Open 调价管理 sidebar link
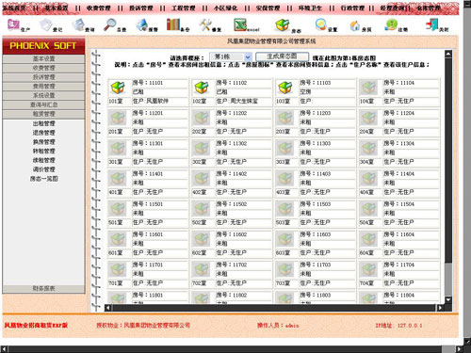The image size is (471, 353). pyautogui.click(x=43, y=169)
